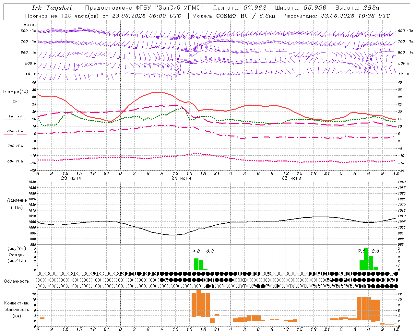Click the 'Высота: 282м' value
Screen dimensions: 415x332
[357, 8]
